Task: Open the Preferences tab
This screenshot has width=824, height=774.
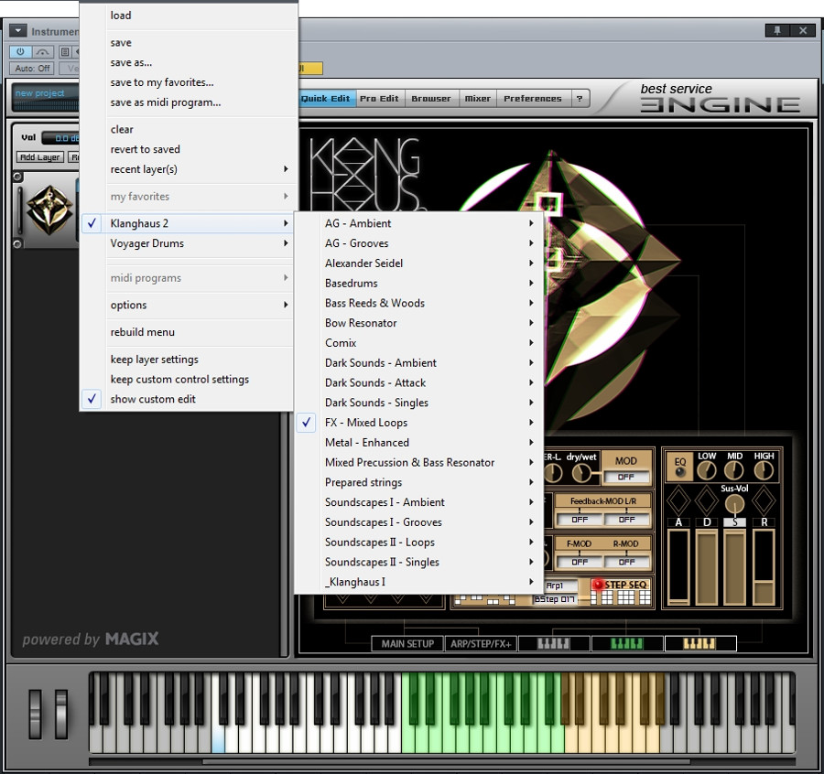Action: 532,98
